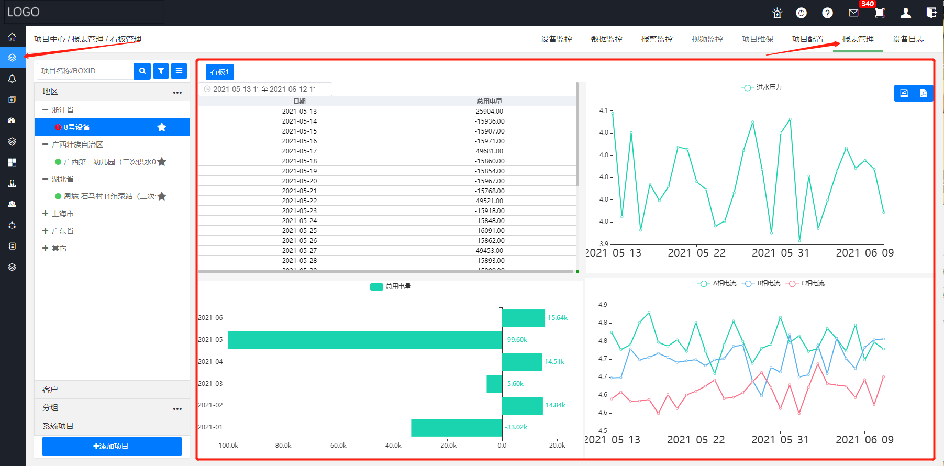The image size is (944, 466).
Task: Collapse the 湖北省 tree node
Action: tap(45, 179)
